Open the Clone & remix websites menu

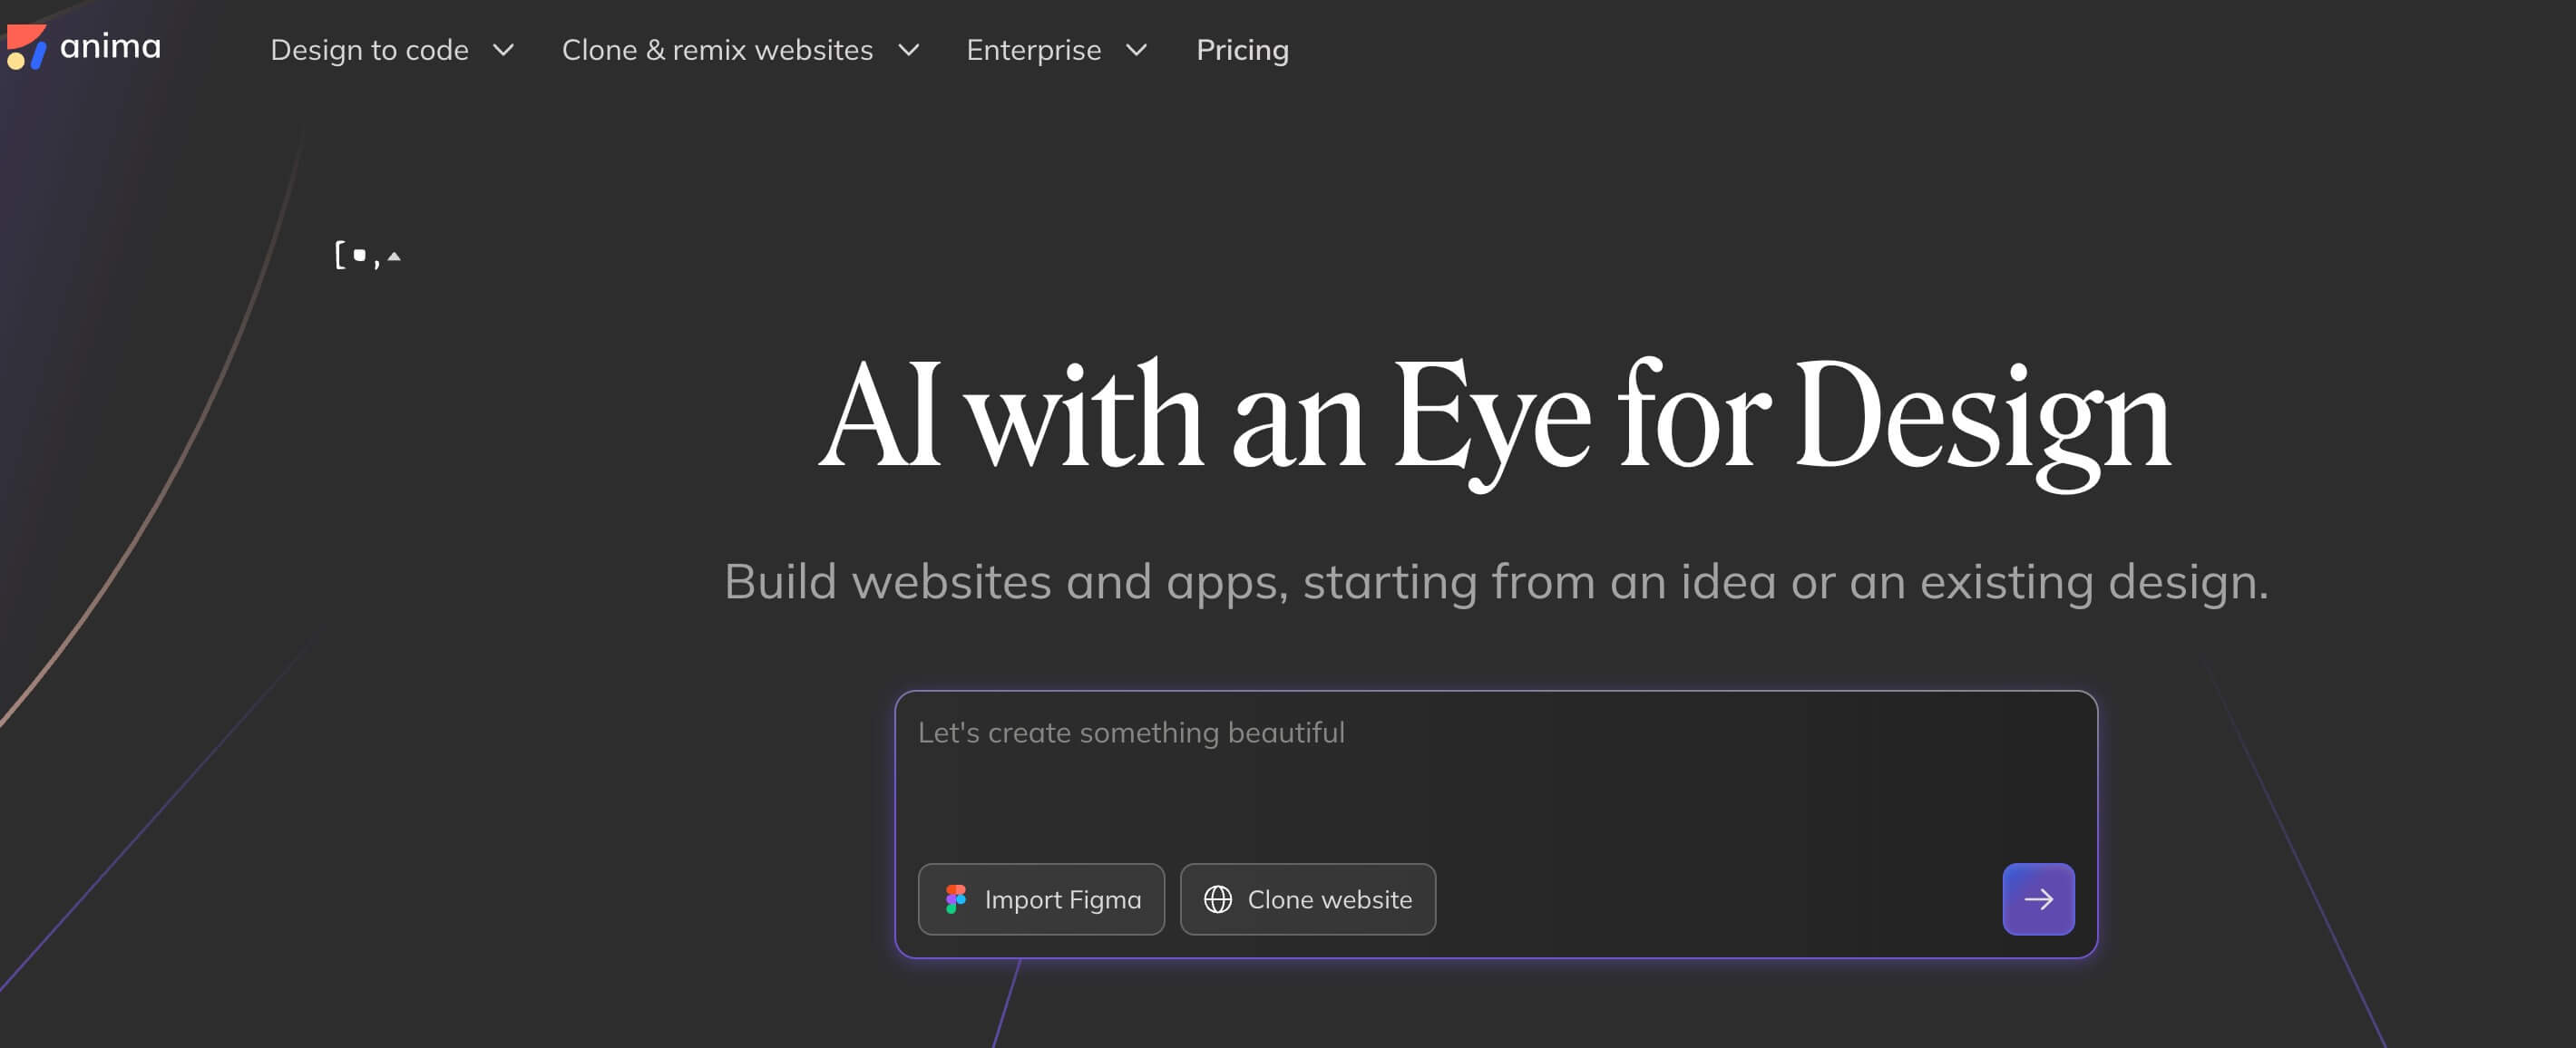coord(717,50)
